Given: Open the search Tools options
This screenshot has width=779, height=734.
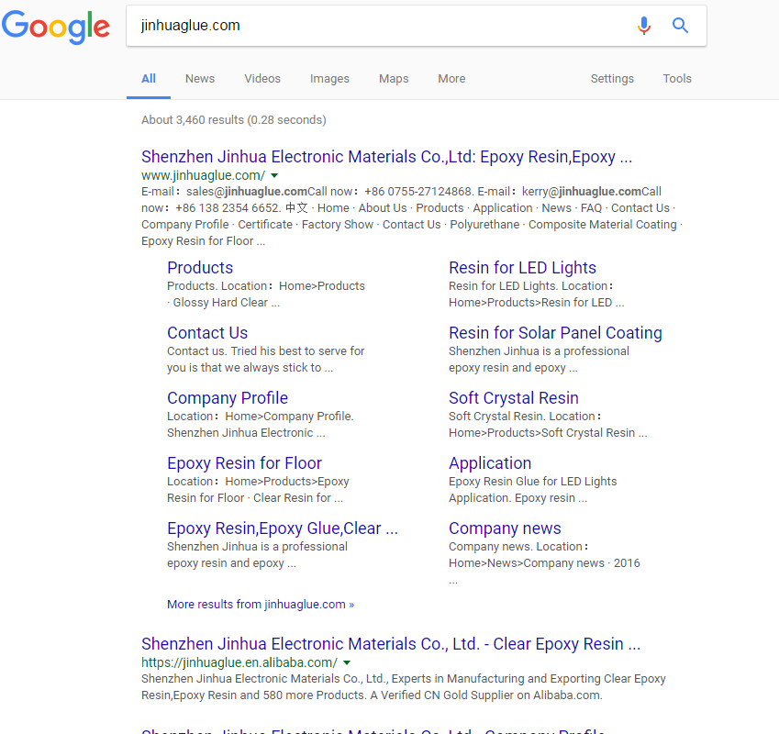Looking at the screenshot, I should pyautogui.click(x=677, y=79).
